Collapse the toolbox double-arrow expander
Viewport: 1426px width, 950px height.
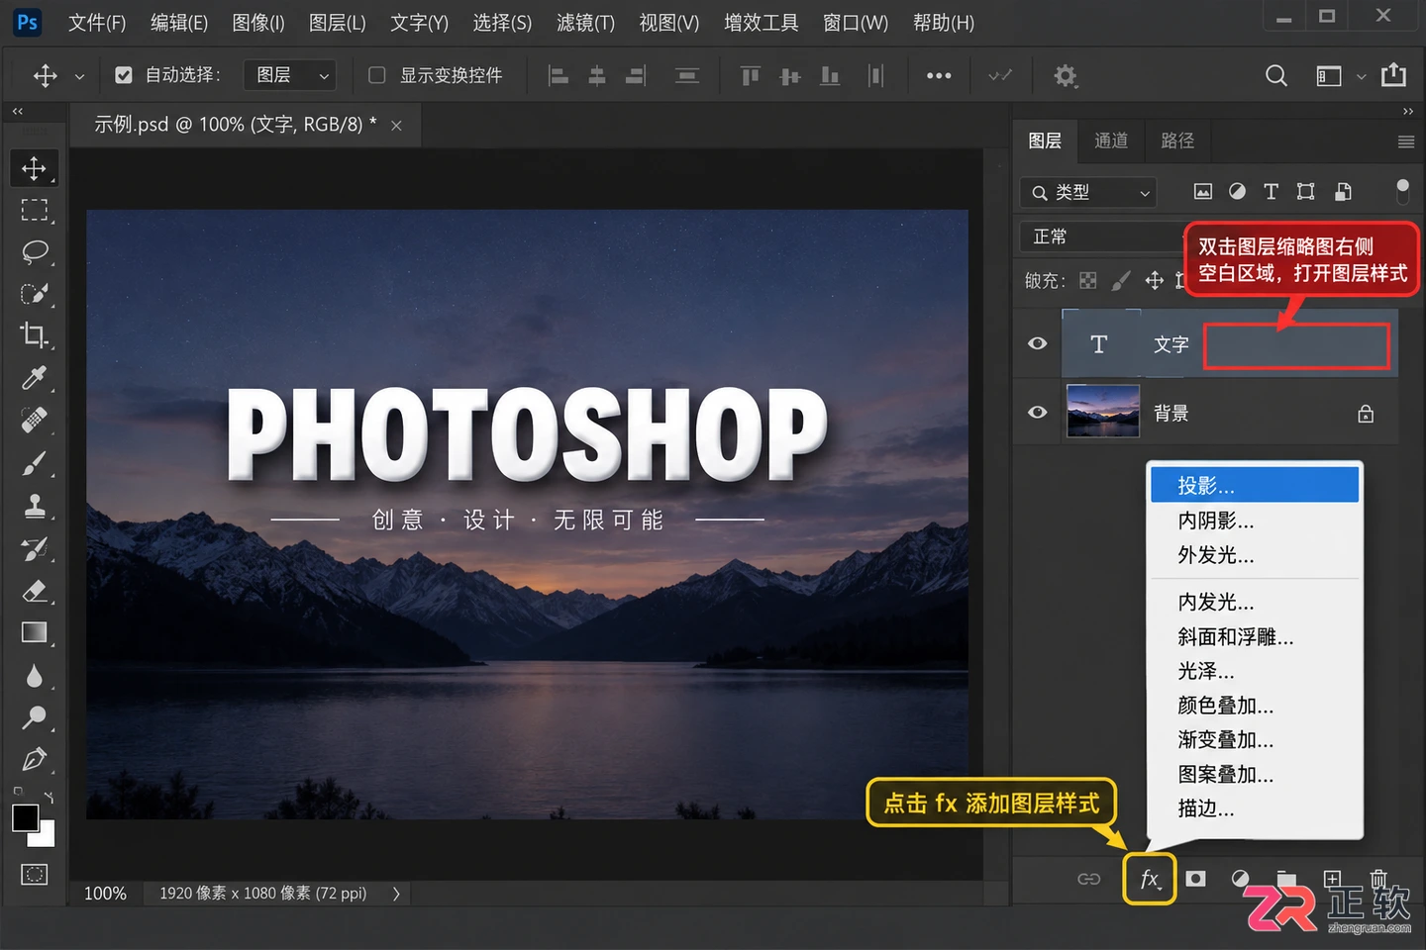(x=18, y=112)
